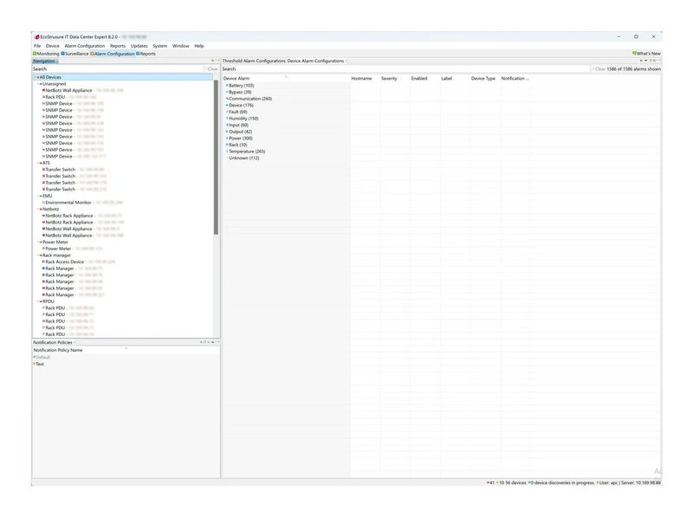Clear the Navigation search field

click(211, 69)
